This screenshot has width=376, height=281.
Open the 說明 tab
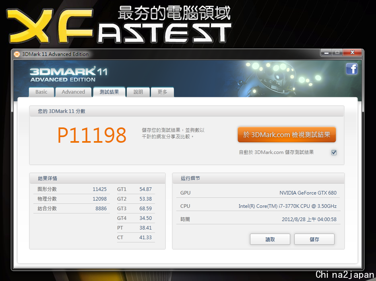click(138, 92)
